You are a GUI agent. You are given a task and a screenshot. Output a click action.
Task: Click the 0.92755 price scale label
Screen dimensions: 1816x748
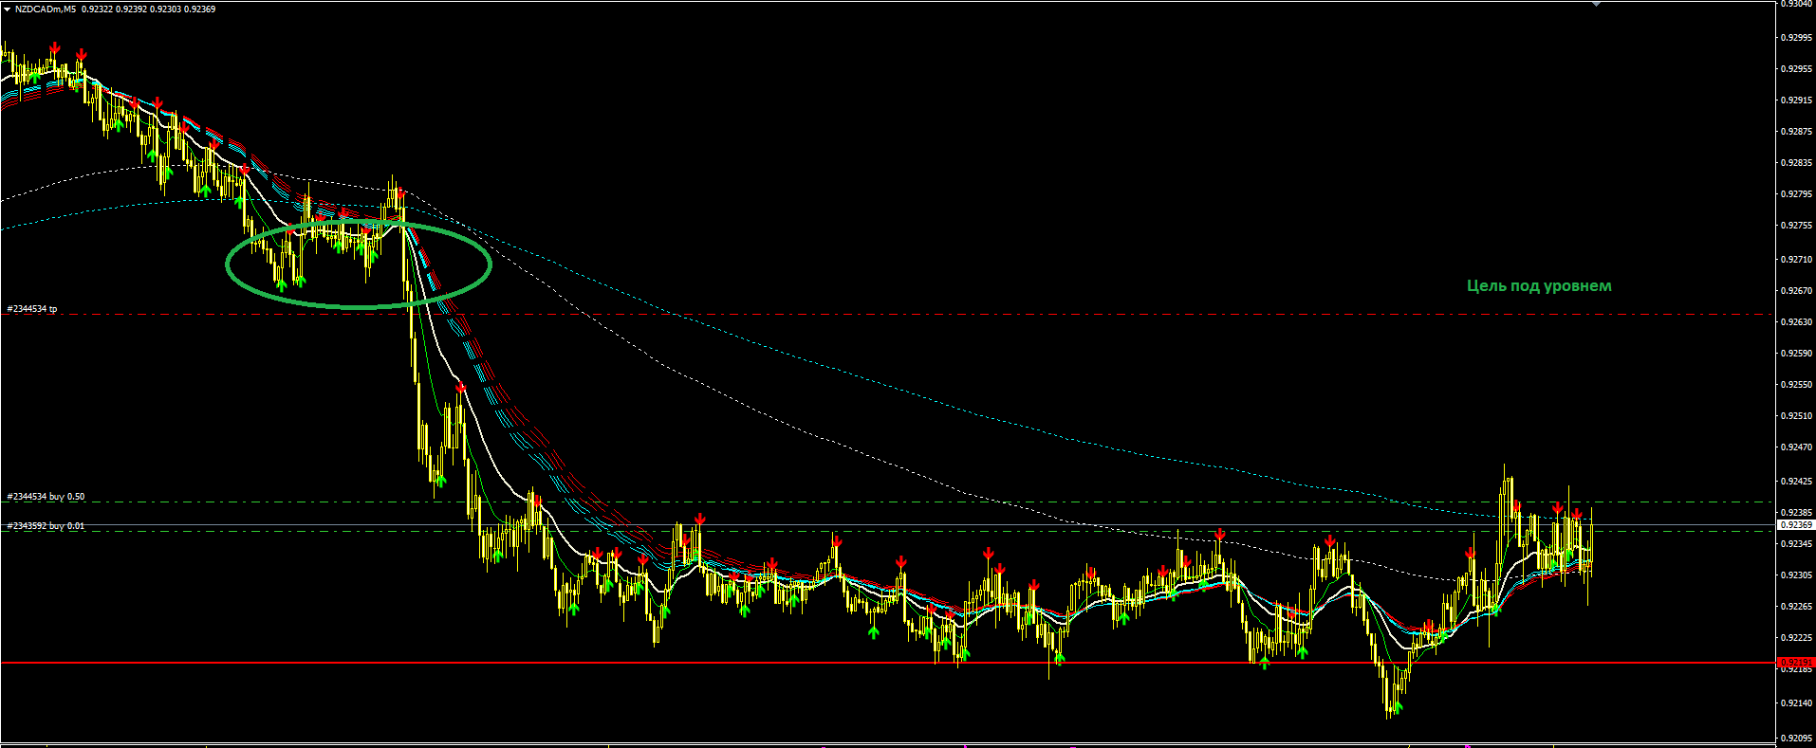[x=1795, y=226]
